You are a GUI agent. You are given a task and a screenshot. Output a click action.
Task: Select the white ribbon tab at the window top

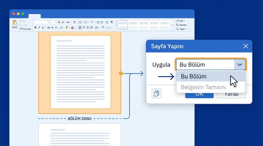(x=35, y=16)
